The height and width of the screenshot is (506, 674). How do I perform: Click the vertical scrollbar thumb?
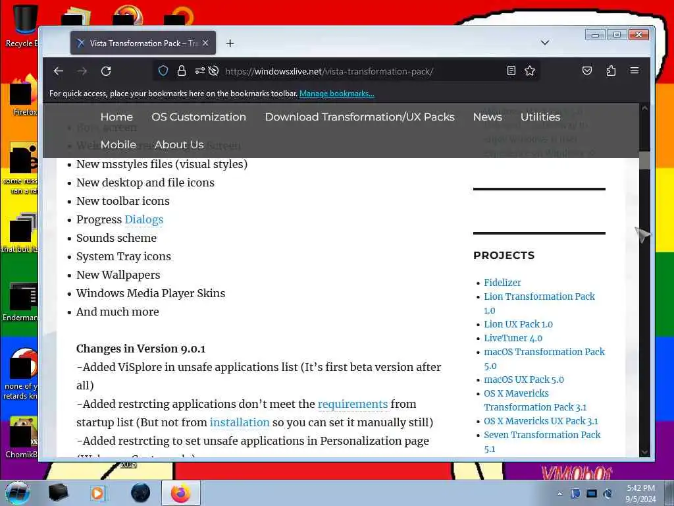coord(644,160)
